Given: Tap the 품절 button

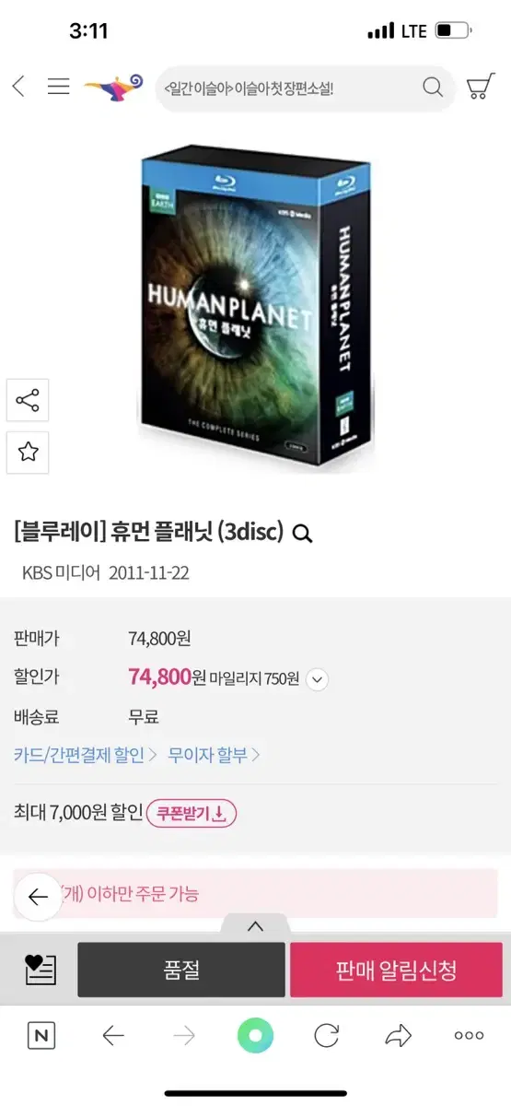Looking at the screenshot, I should [x=180, y=970].
